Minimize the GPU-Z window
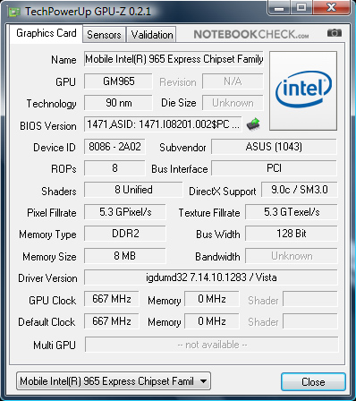The width and height of the screenshot is (356, 401). (279, 7)
